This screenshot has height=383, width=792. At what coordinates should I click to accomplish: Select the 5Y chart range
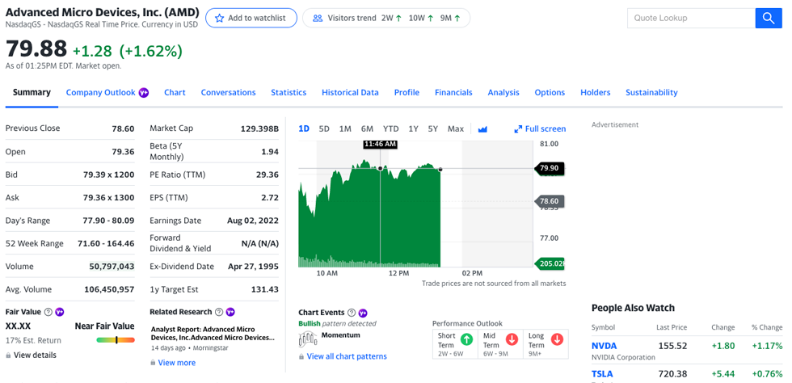[433, 128]
